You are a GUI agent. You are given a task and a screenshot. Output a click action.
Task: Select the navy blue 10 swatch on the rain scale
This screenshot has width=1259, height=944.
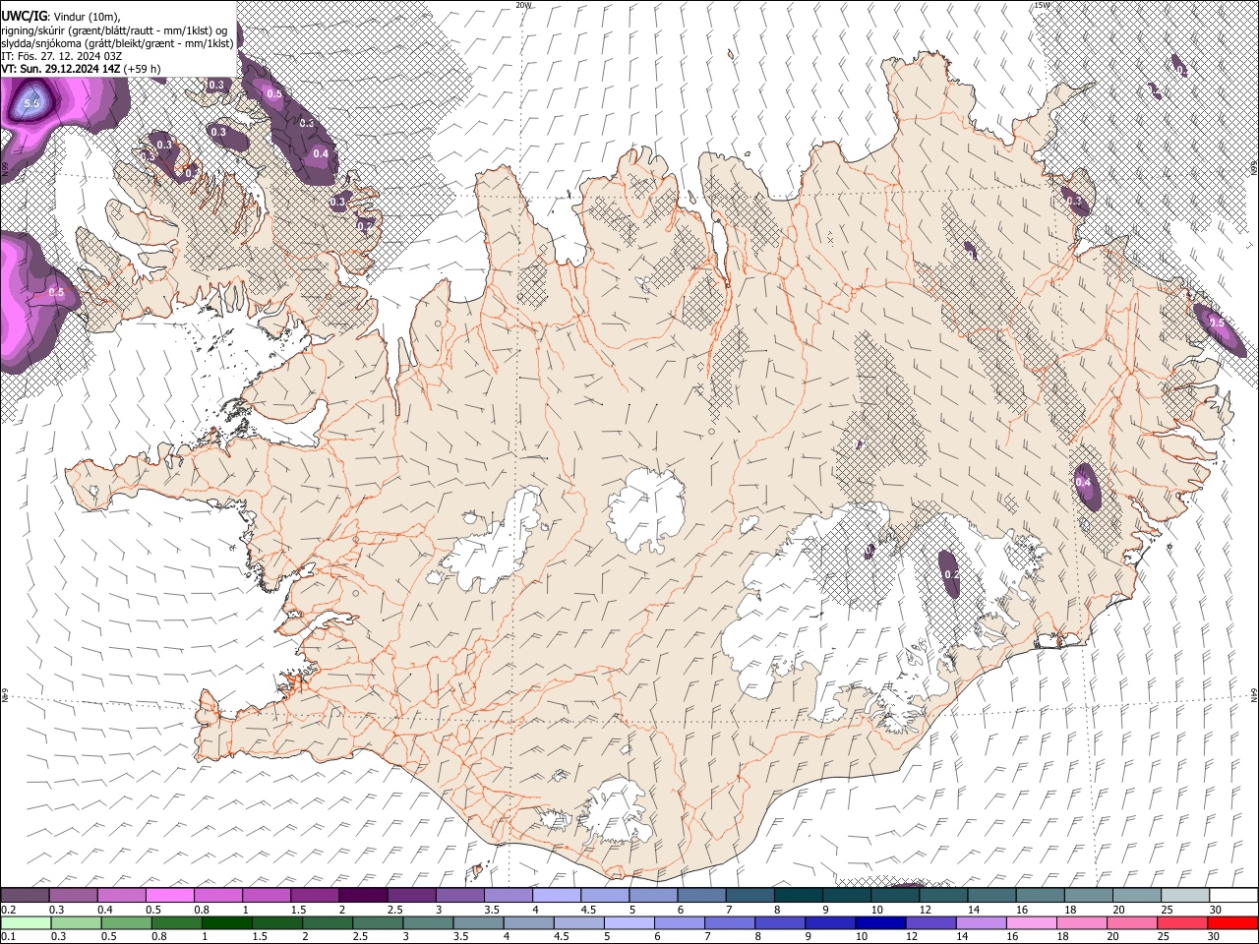pyautogui.click(x=879, y=922)
